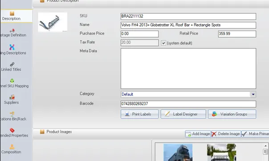Click the Postage Definition icon

12,31
